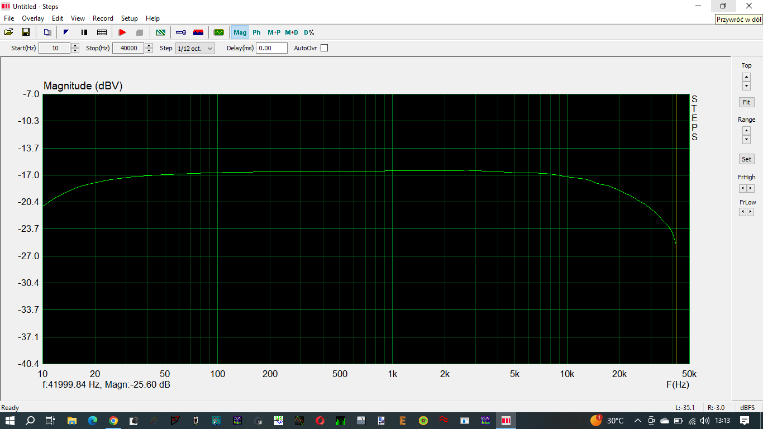This screenshot has height=429, width=763.
Task: Open the notification center icon
Action: 745,420
